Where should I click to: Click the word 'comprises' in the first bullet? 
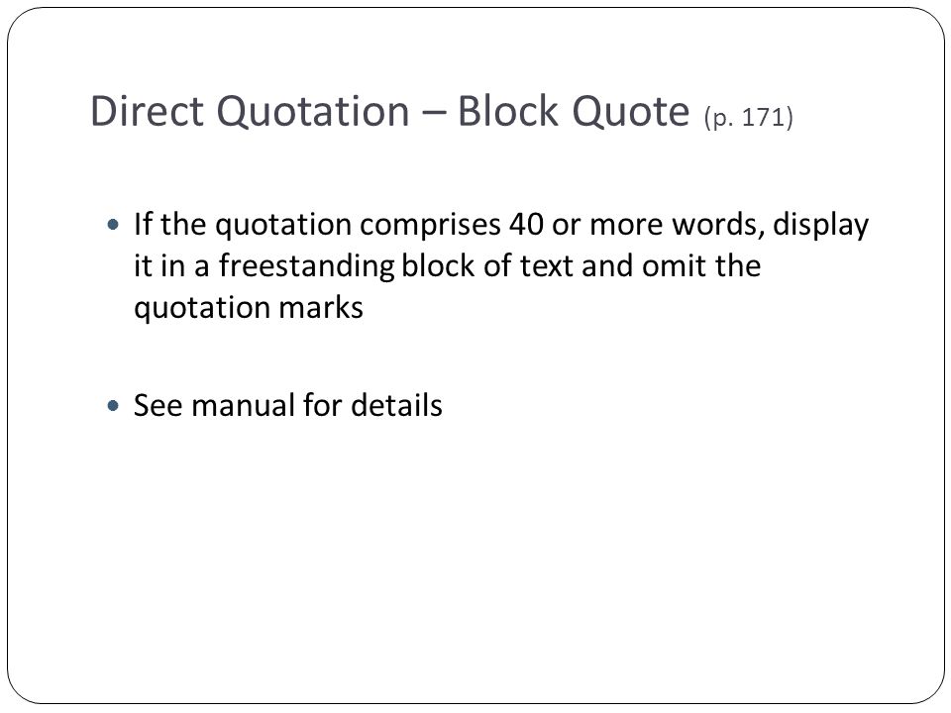click(430, 225)
